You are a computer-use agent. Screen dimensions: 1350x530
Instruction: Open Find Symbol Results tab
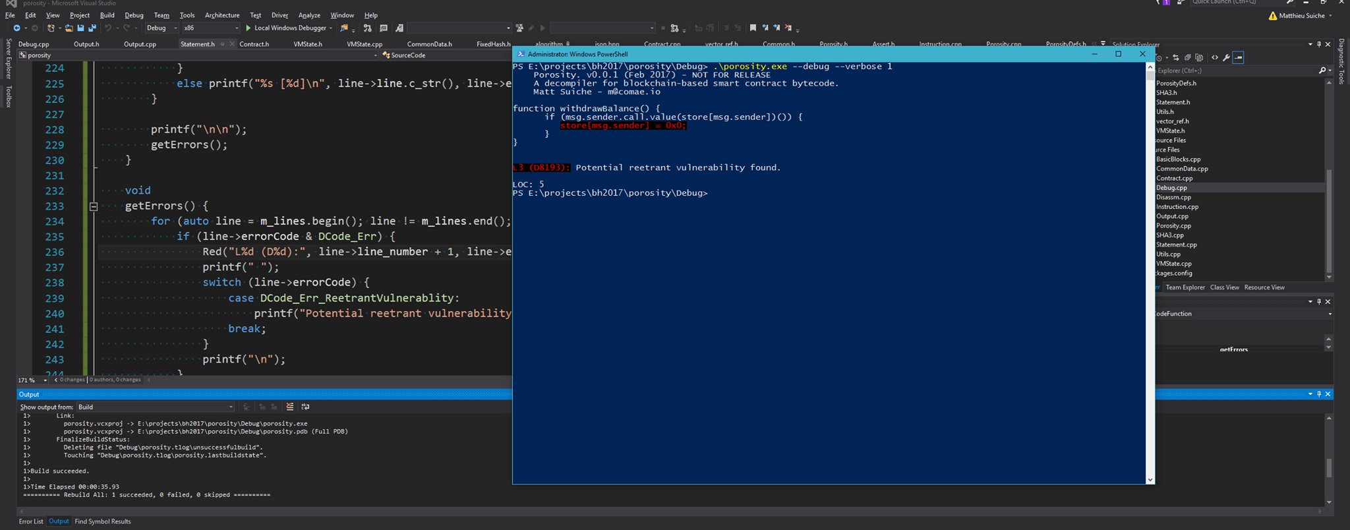[103, 521]
